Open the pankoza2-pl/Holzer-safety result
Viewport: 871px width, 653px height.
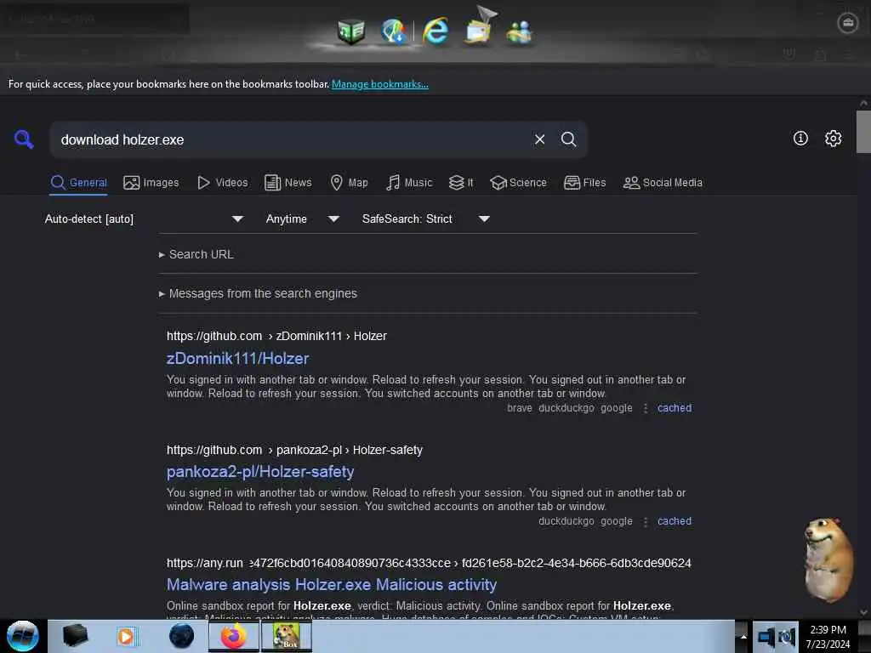click(260, 472)
